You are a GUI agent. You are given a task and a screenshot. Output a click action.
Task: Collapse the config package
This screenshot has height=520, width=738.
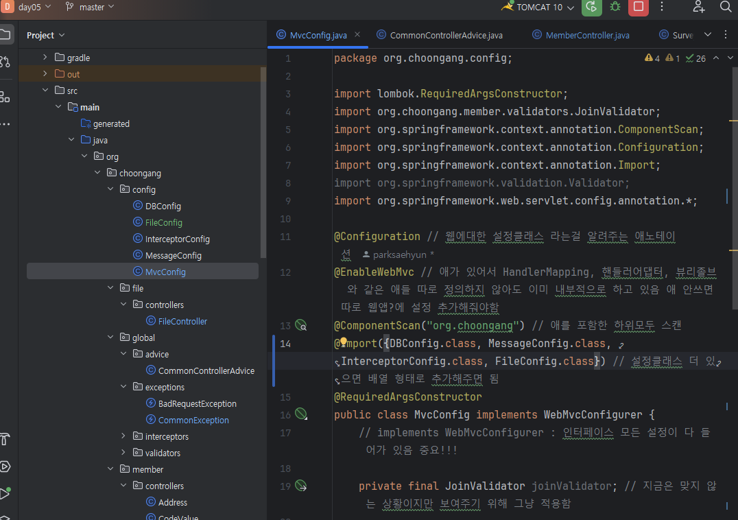tap(110, 189)
